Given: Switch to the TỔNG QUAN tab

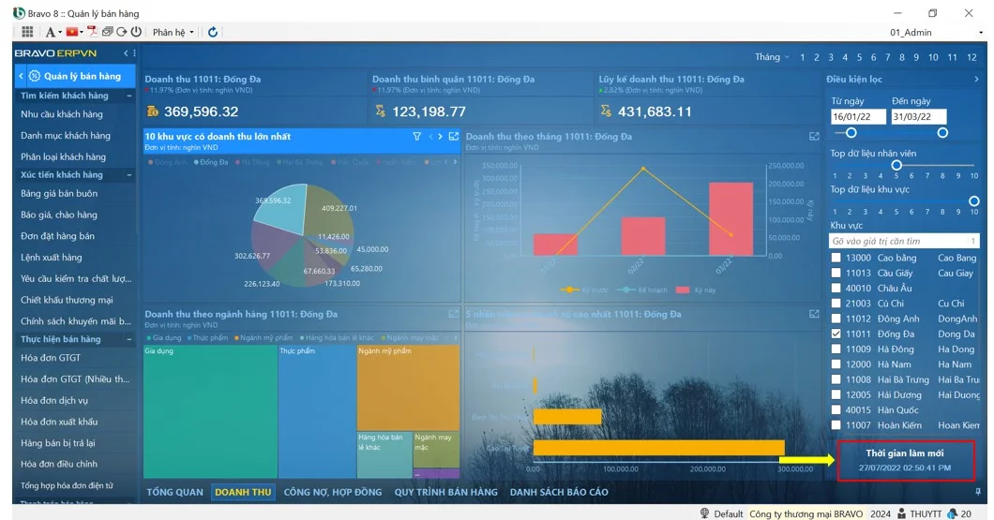Looking at the screenshot, I should tap(174, 492).
